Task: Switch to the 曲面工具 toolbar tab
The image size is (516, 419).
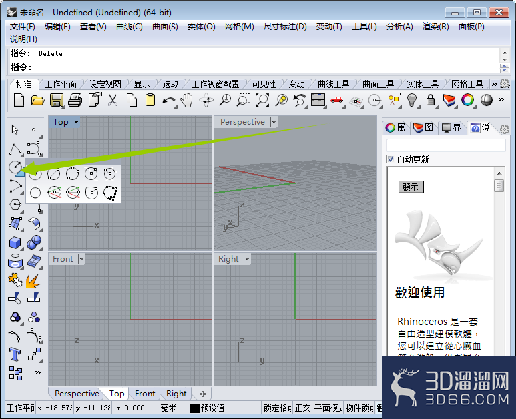Action: 378,85
